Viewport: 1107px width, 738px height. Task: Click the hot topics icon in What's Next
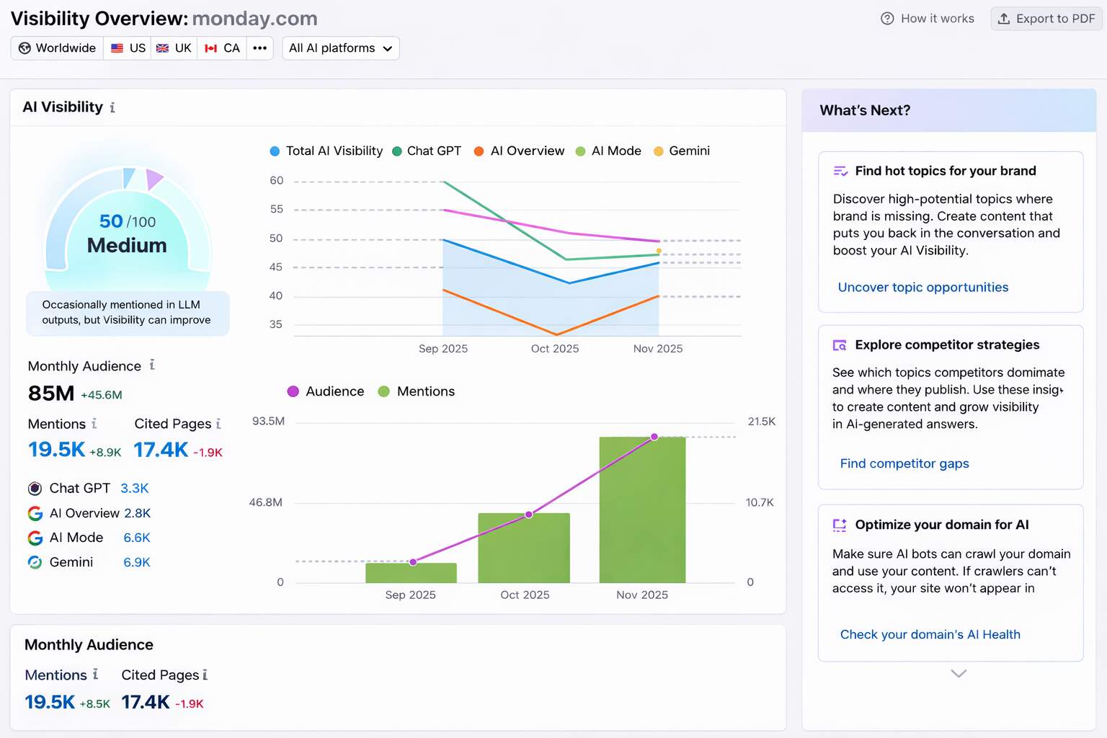[x=840, y=171]
